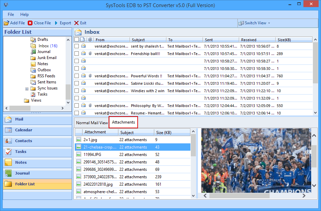Sort emails by Subject column header
Viewport: 321px width, 211px height.
pos(148,39)
